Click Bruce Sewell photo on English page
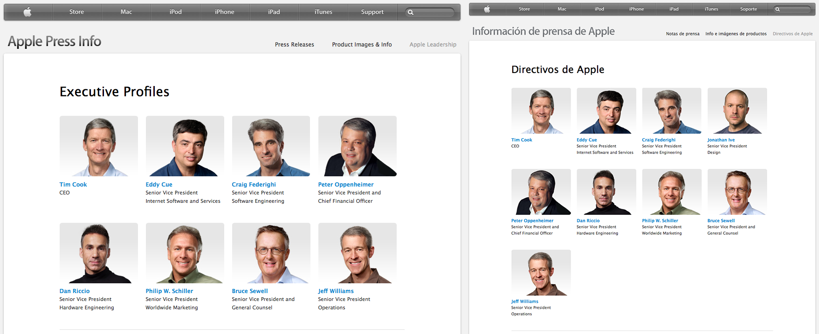 (x=271, y=253)
